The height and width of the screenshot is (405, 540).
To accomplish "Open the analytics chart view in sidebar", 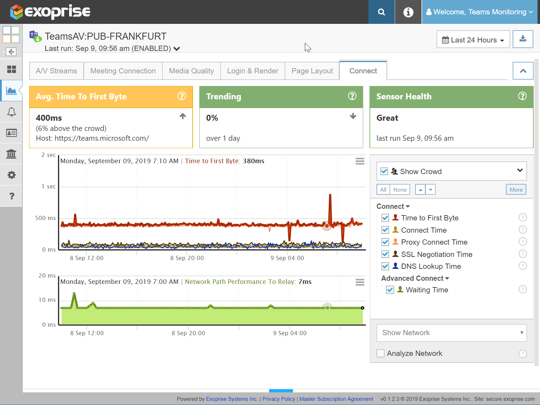I will pos(11,90).
